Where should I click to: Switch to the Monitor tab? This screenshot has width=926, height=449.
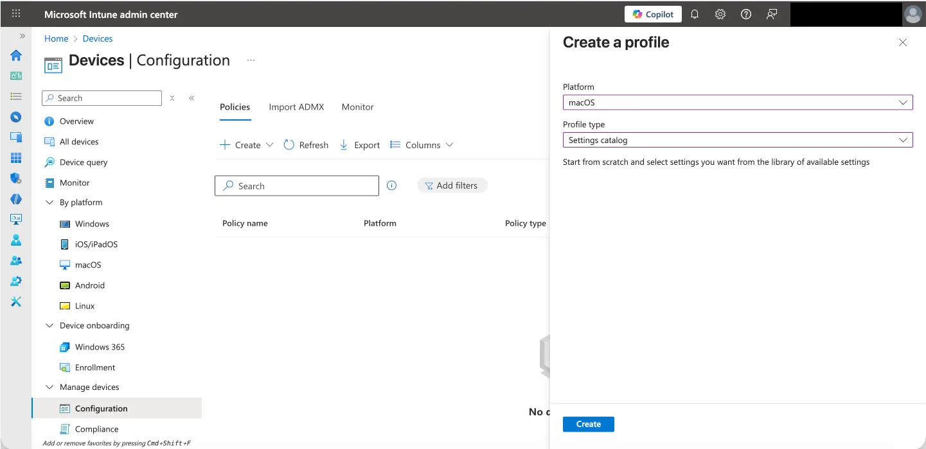tap(357, 106)
